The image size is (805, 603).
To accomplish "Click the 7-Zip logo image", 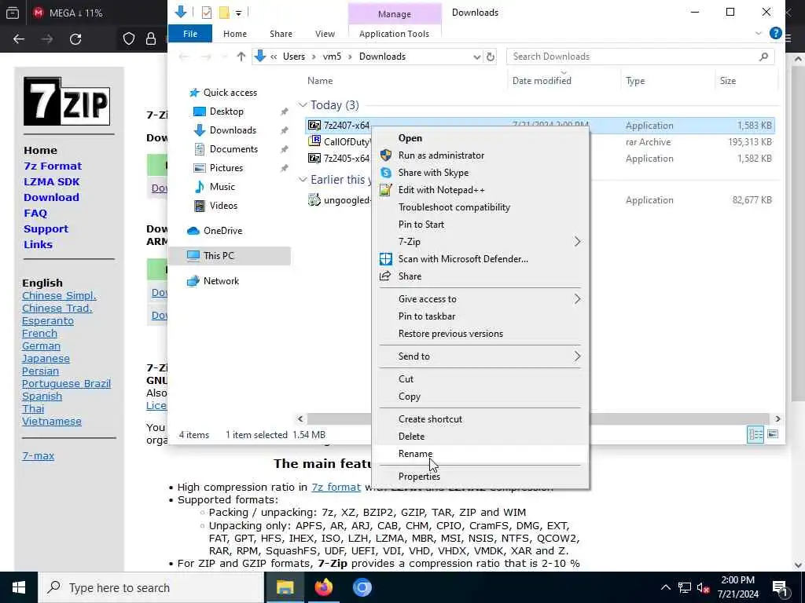I will click(x=67, y=101).
